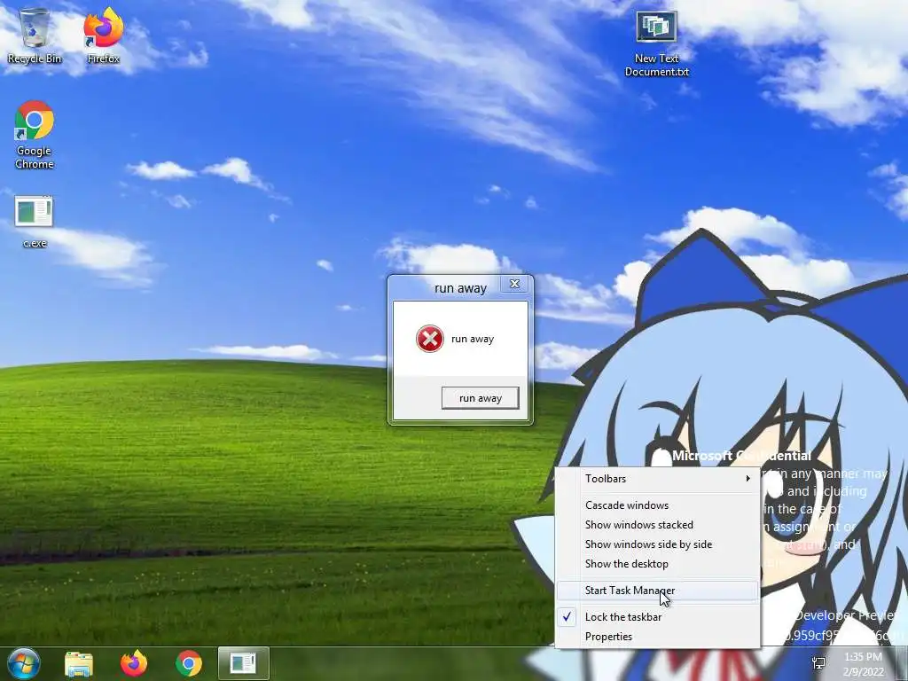Select the Firefox desktop shortcut
This screenshot has width=908, height=681.
click(x=103, y=35)
